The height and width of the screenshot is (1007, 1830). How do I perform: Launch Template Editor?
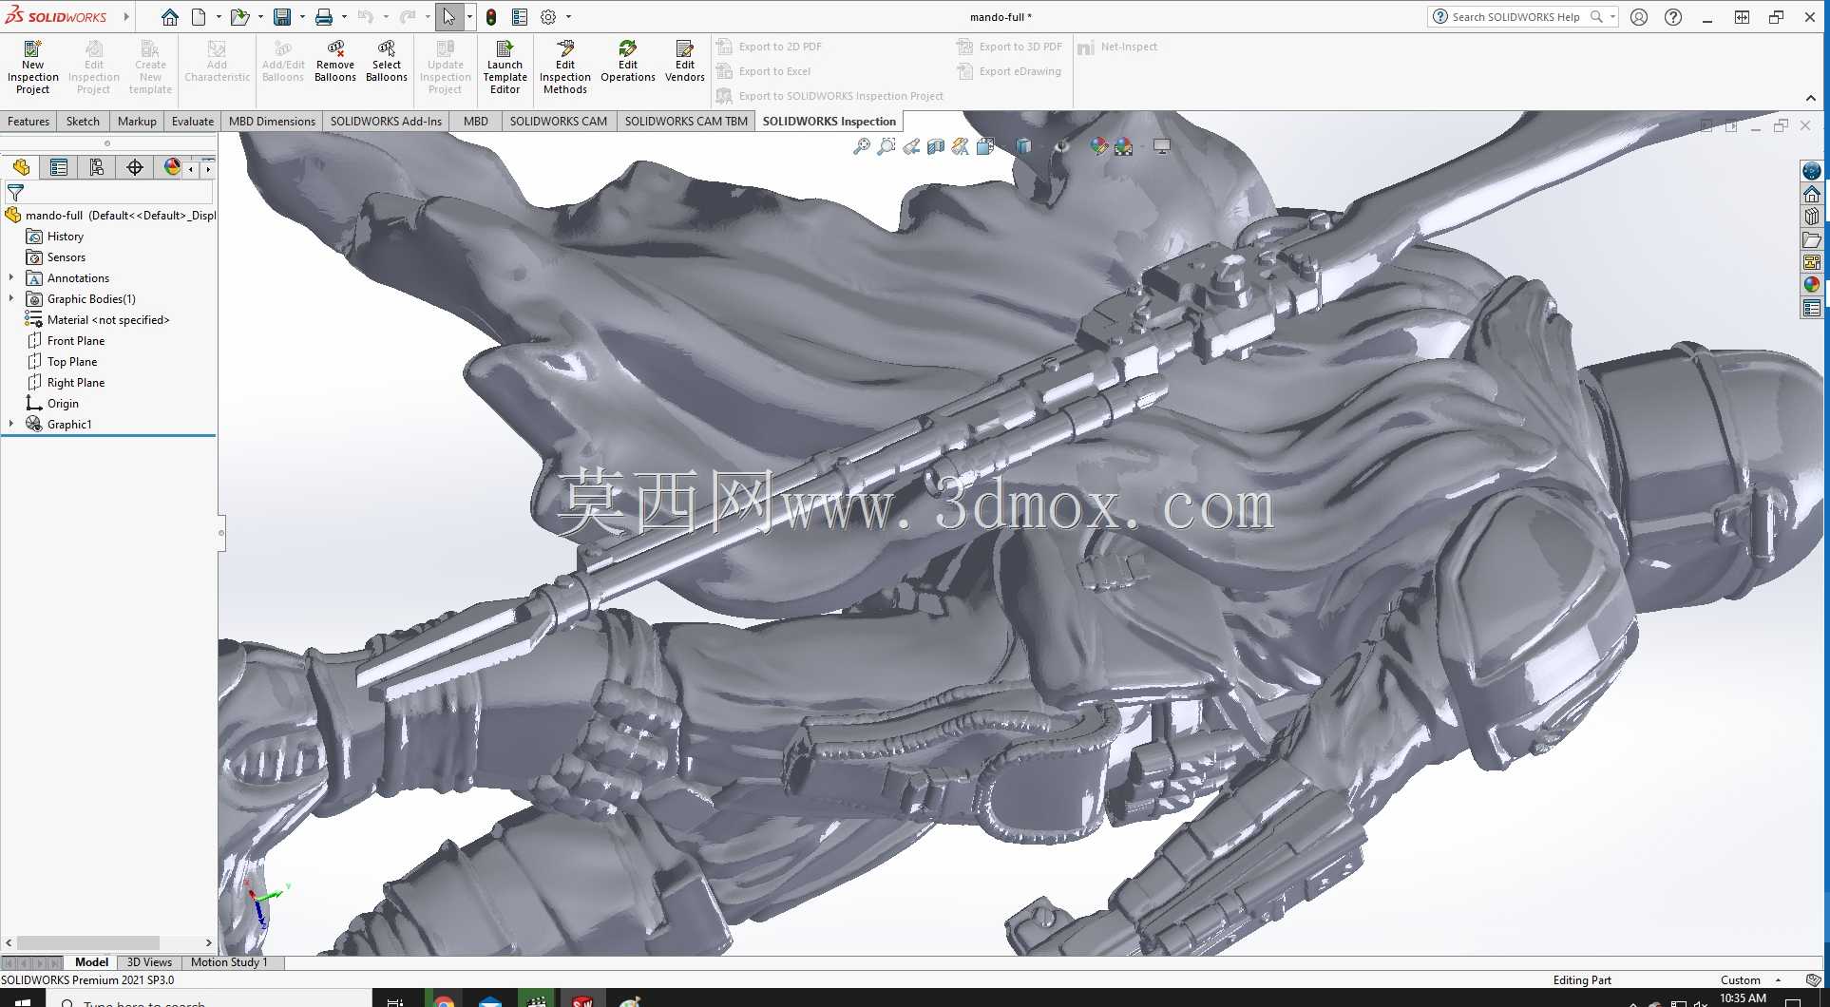505,66
